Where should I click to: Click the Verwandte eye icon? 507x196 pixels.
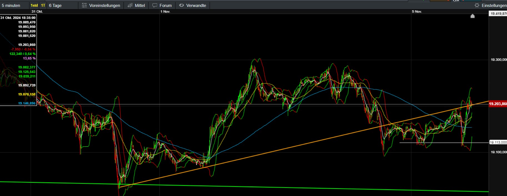(182, 5)
